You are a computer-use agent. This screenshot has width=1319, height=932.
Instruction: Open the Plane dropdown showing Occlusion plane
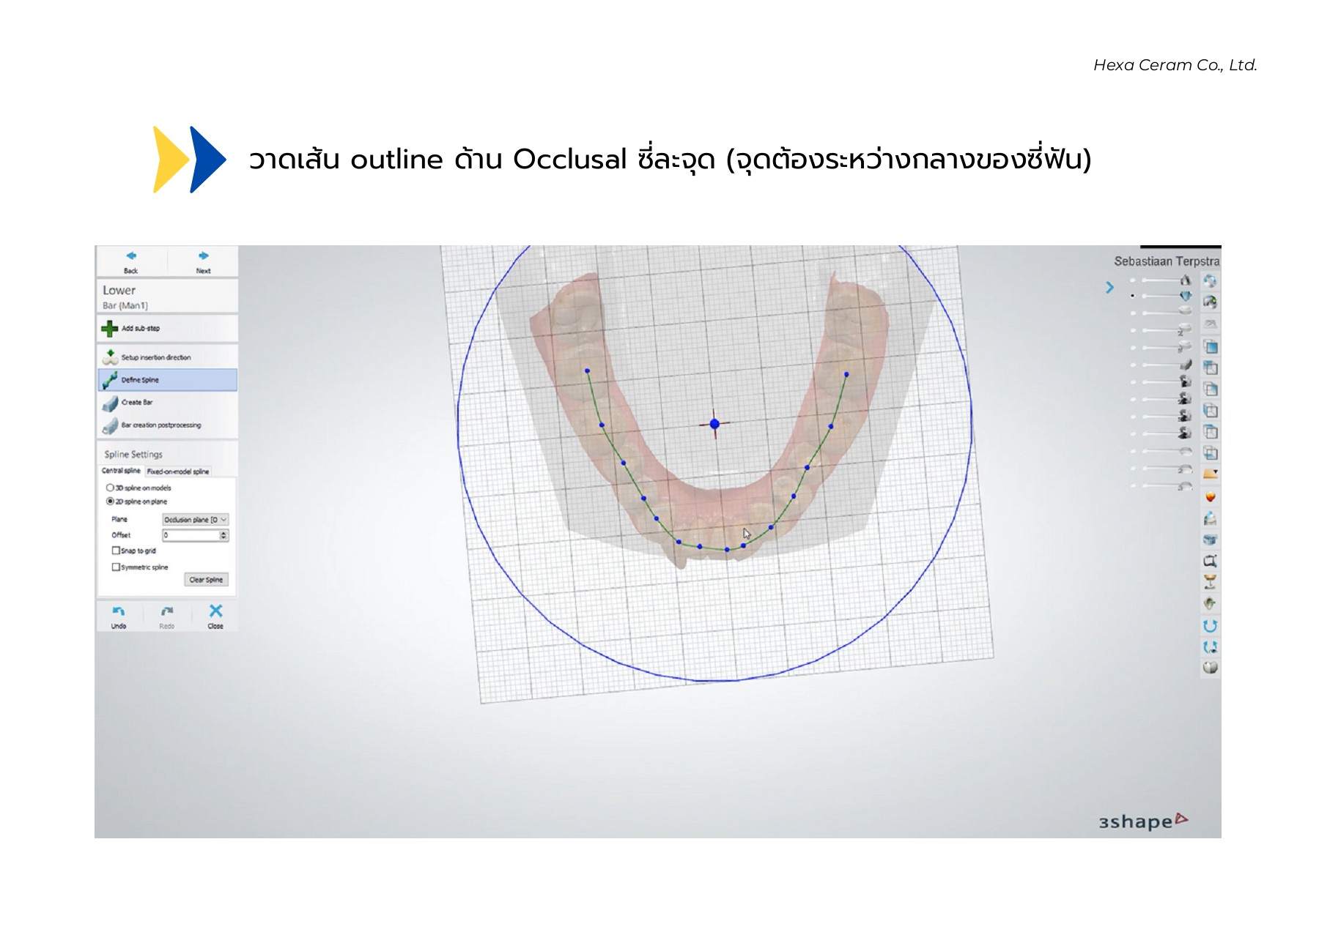(x=195, y=520)
